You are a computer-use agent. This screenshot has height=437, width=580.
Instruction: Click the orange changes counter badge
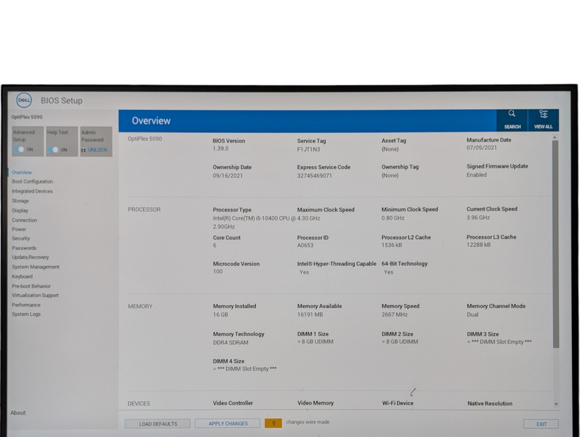click(x=273, y=423)
